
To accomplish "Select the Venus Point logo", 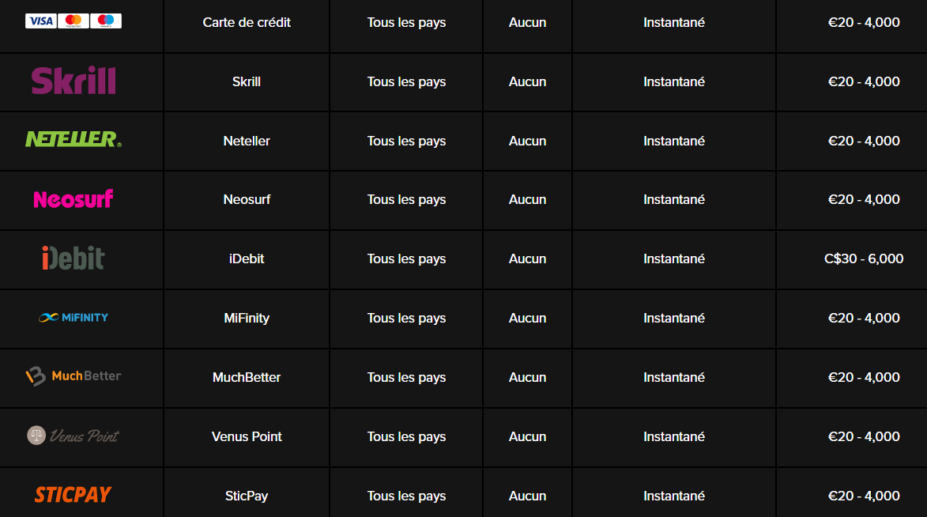I will (x=73, y=436).
